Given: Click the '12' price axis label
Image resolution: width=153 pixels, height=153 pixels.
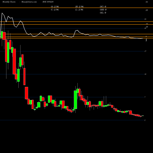Looking at the screenshot, I should click(145, 74).
